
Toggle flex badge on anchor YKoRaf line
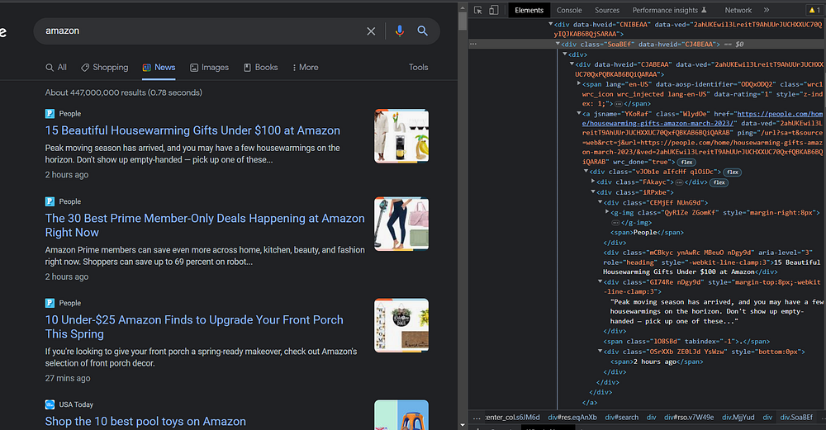point(686,162)
